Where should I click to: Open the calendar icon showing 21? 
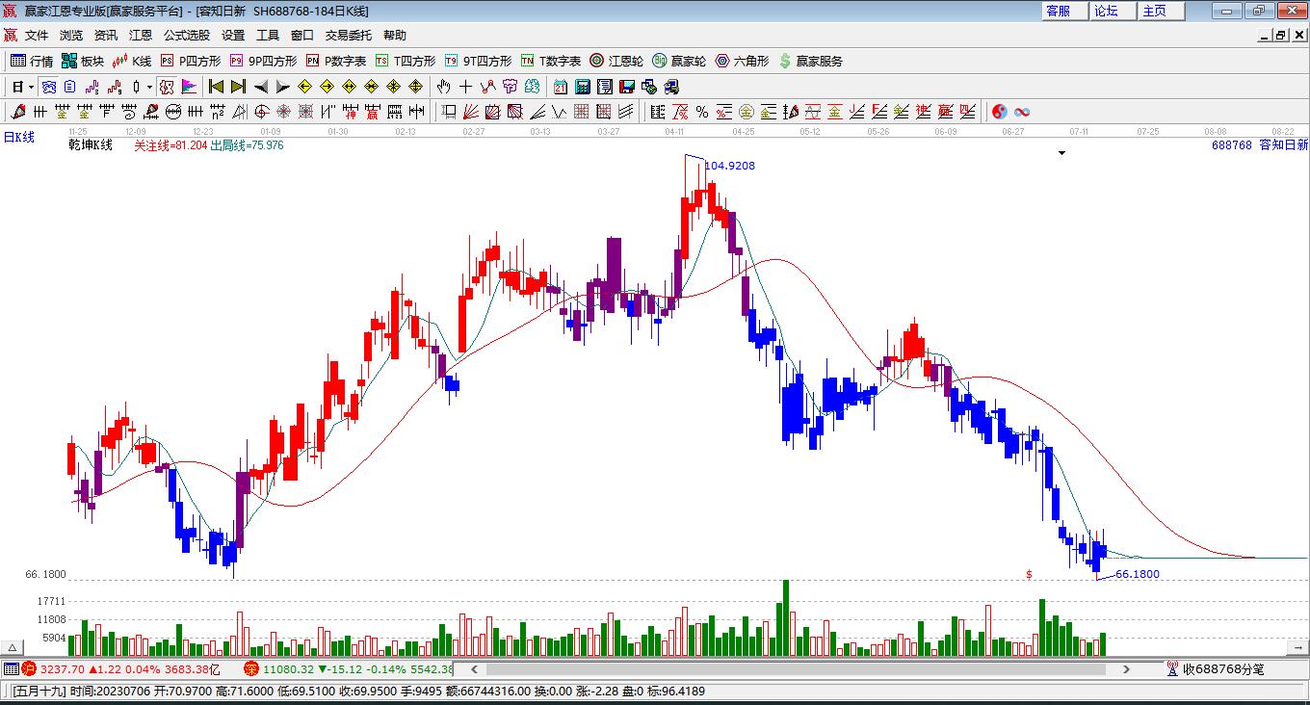click(x=560, y=87)
